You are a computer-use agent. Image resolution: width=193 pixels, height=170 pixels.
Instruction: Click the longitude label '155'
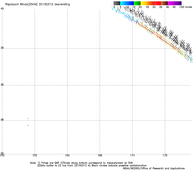(35, 155)
